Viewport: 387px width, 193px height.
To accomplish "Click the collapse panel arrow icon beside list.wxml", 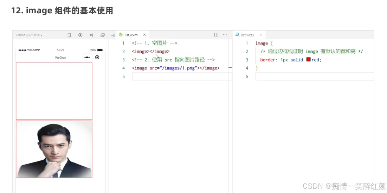I will (112, 35).
